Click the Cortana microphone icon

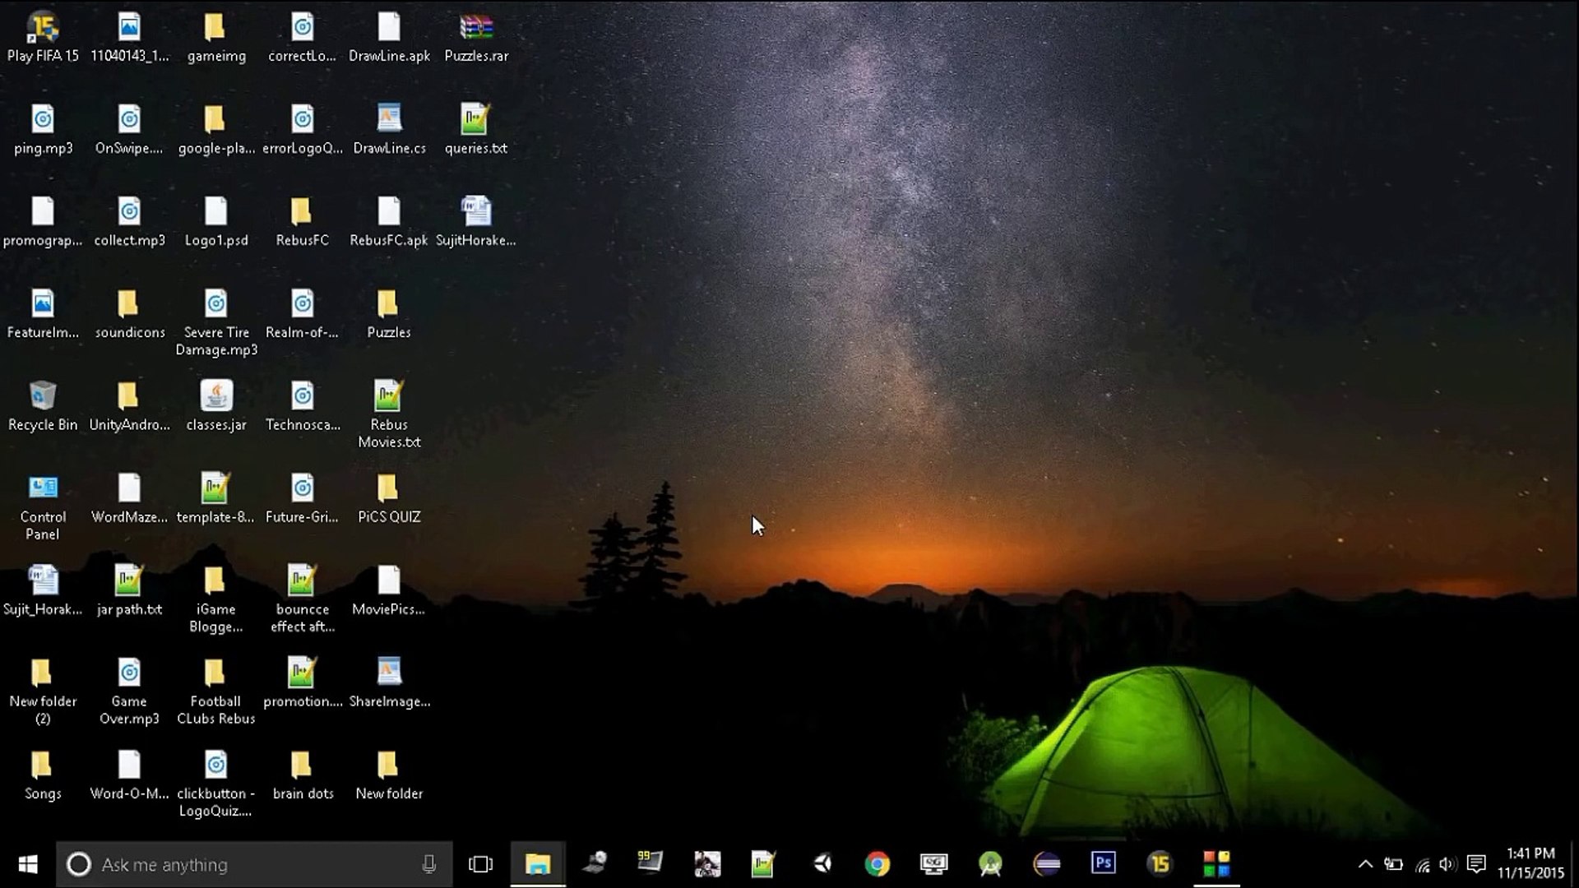tap(428, 864)
